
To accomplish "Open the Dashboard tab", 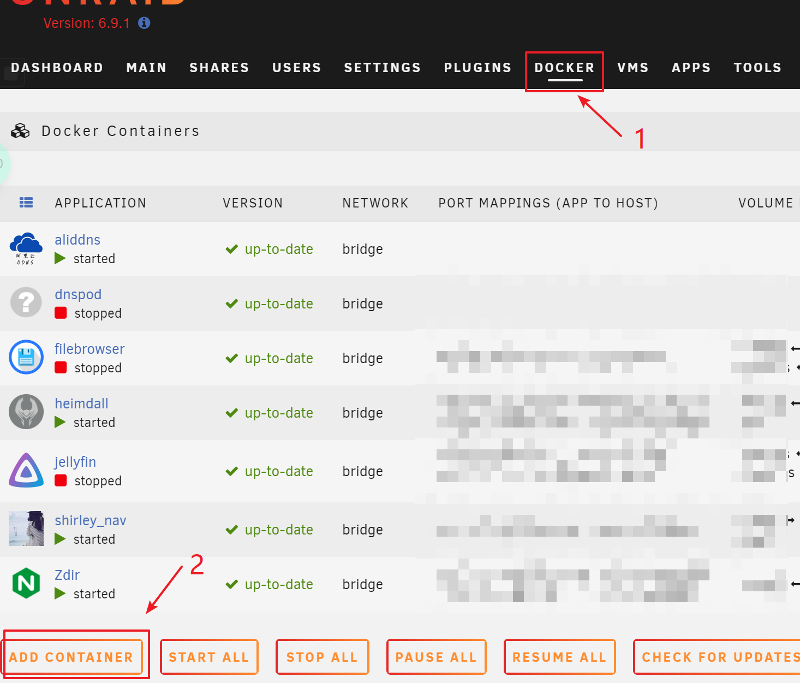I will pos(57,68).
